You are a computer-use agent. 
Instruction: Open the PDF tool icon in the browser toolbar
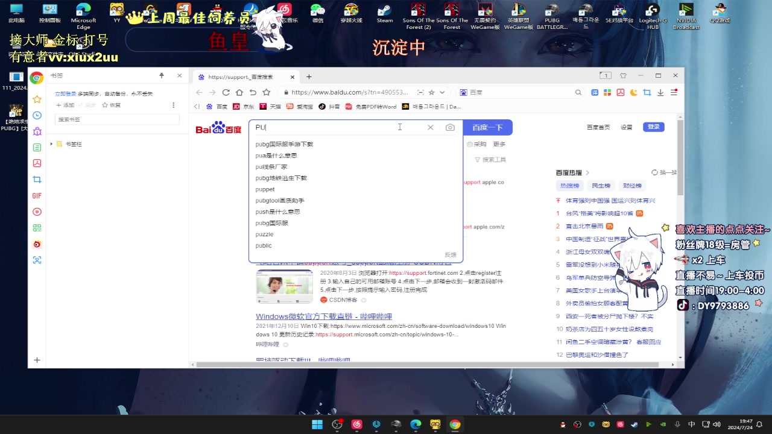pos(620,92)
